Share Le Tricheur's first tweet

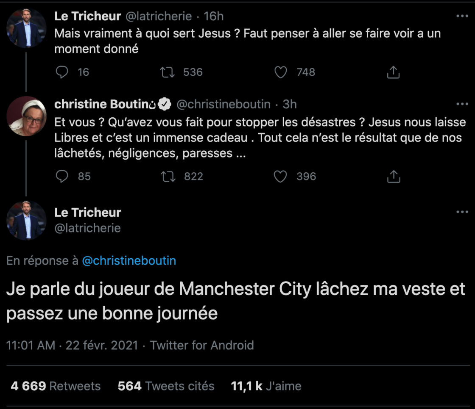coord(393,72)
